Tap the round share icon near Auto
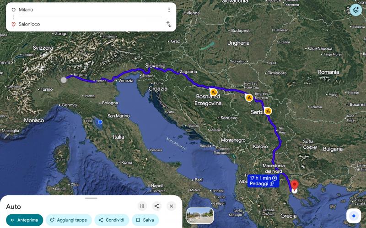Screen dimensions: 366x228 coord(156,206)
